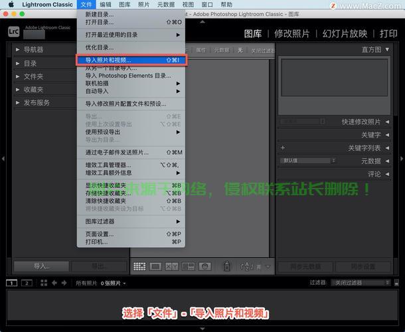Select grid view icon in toolbar
Screen dimensions: 405x332
[x=139, y=266]
